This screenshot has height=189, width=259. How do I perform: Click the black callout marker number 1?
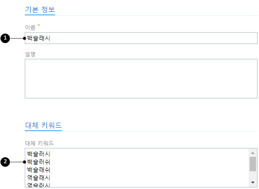click(x=5, y=38)
